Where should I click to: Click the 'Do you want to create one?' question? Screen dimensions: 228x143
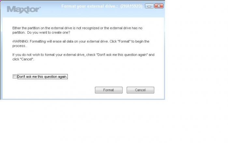coord(49,33)
